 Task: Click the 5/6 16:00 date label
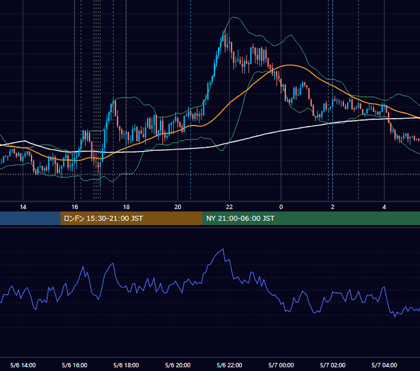click(75, 365)
